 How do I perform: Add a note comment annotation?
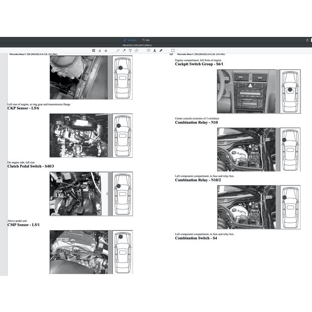(149, 50)
